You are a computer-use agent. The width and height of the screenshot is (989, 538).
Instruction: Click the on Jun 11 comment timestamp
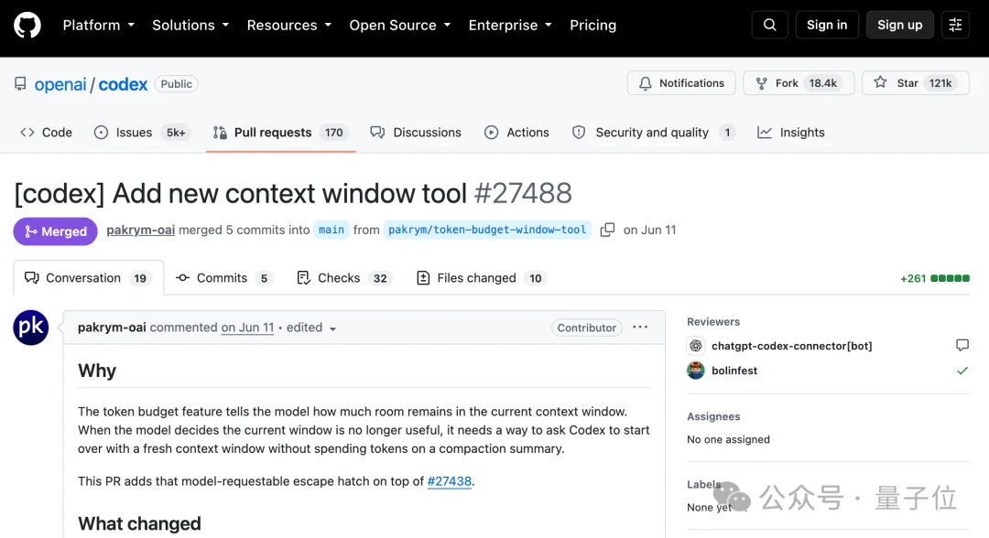(x=247, y=328)
